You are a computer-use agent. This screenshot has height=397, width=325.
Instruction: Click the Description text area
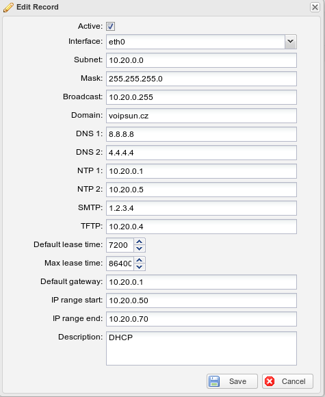(x=201, y=348)
